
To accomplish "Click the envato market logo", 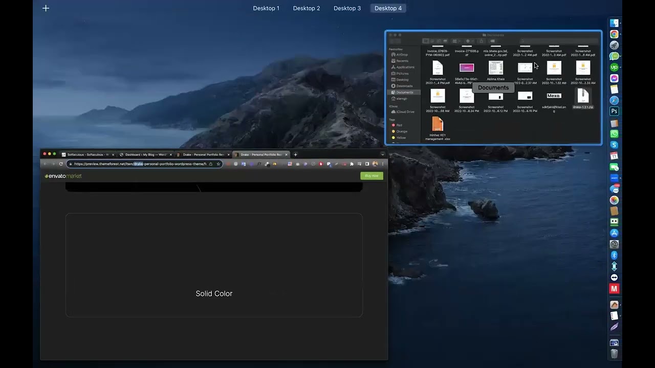I will 63,176.
